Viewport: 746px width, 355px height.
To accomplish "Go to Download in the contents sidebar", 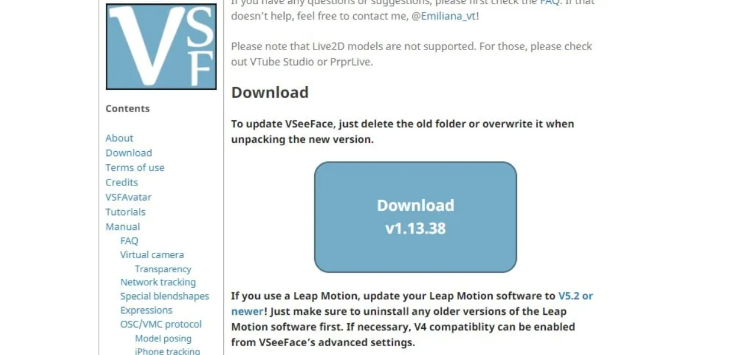I will pyautogui.click(x=129, y=153).
